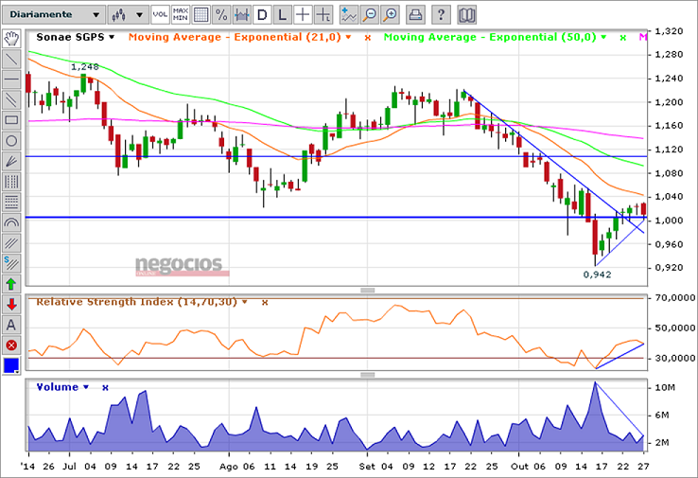698x478 pixels.
Task: Select the horizontal retracement lines tool
Action: pyautogui.click(x=11, y=203)
